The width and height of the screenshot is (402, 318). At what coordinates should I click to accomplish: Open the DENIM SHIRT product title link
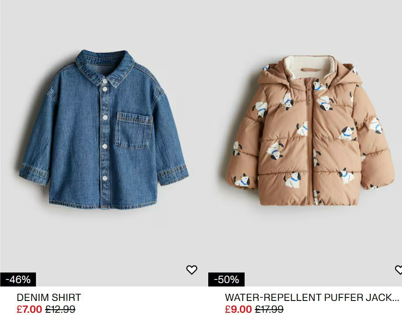49,297
